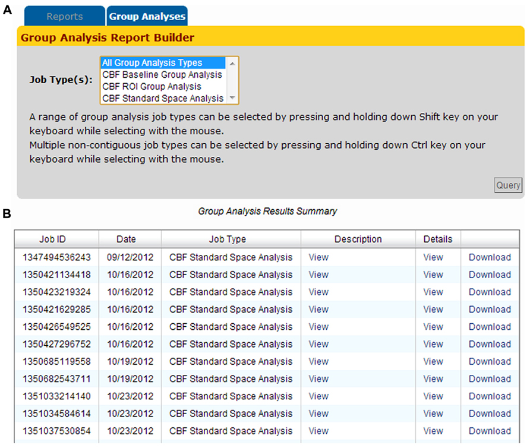The width and height of the screenshot is (530, 448).
Task: View description for job 1350427296752
Action: pyautogui.click(x=318, y=344)
